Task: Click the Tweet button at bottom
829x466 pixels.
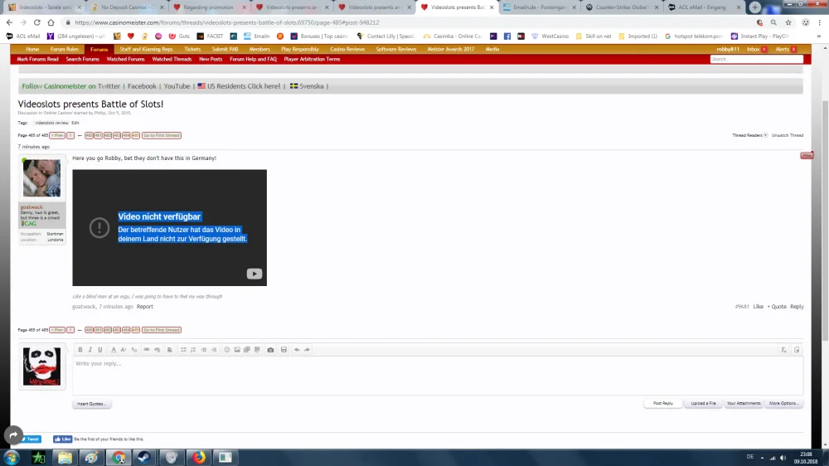Action: point(32,439)
